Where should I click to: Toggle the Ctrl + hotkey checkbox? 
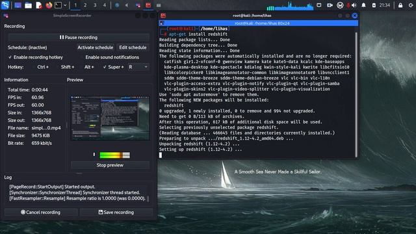[40, 67]
